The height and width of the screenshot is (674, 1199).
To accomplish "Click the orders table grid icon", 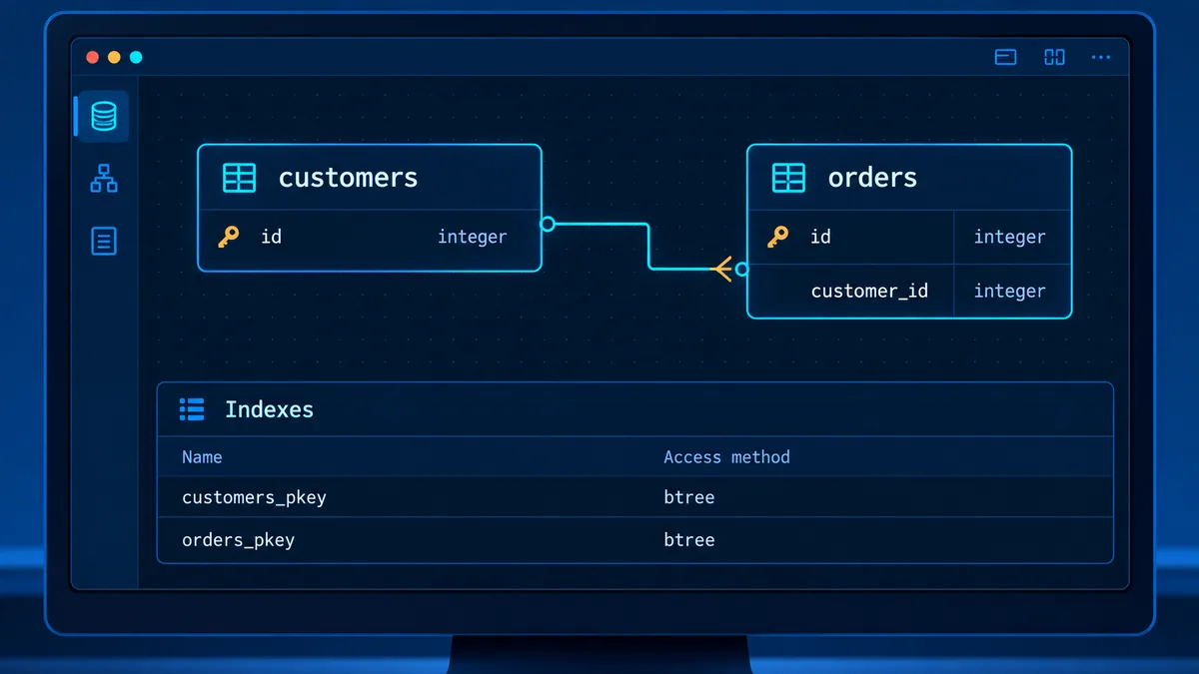I will (788, 178).
